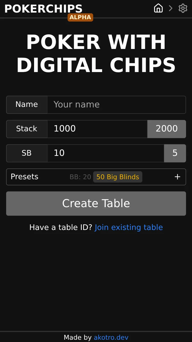The image size is (192, 342).
Task: Click the orange ALPHA badge
Action: (80, 17)
